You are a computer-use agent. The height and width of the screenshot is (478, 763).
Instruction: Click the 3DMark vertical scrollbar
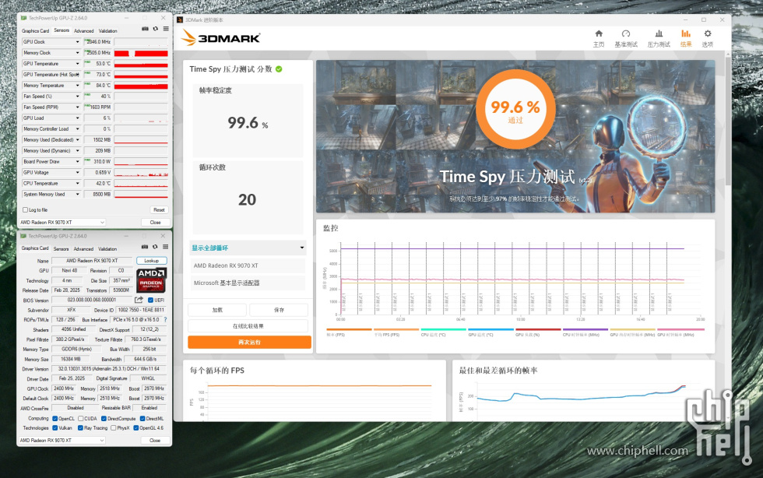pos(727,121)
